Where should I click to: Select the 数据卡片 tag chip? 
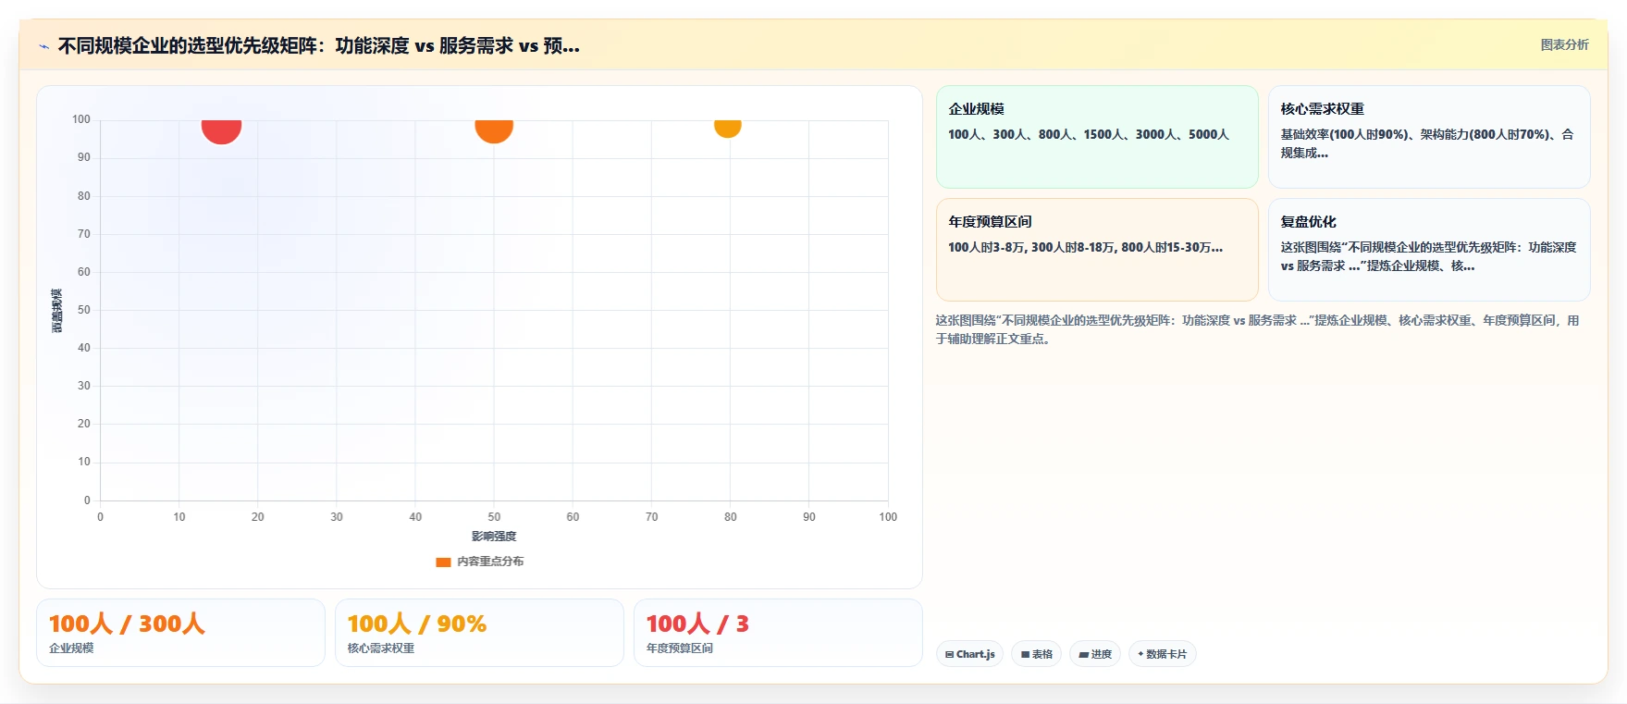(x=1162, y=654)
